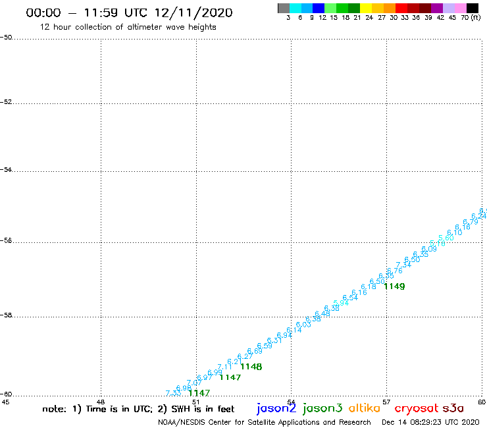Click the bright red swatch in the color scale
Screen dimensions: 487x428
(x=401, y=8)
